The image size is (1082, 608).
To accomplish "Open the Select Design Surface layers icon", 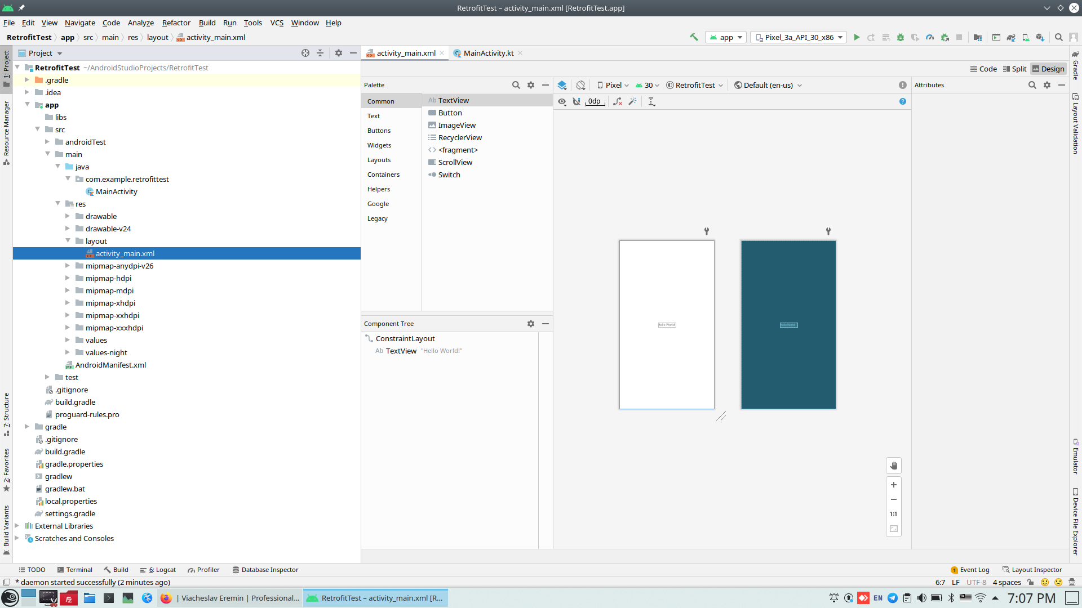I will pyautogui.click(x=562, y=85).
